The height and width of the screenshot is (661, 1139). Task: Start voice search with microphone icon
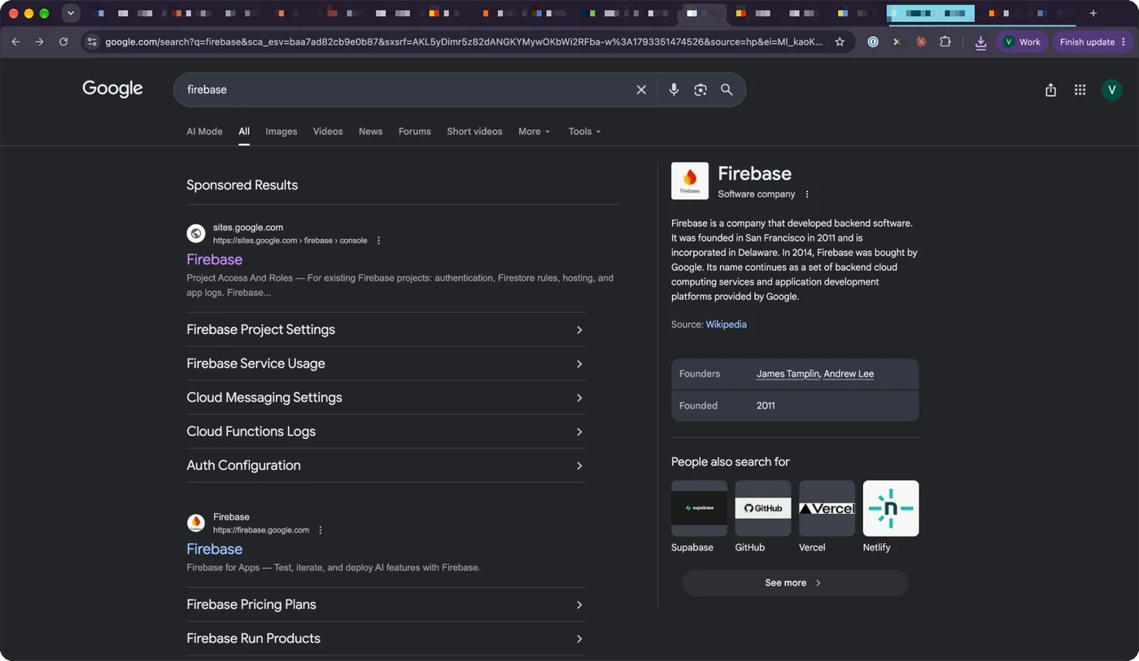pos(674,89)
